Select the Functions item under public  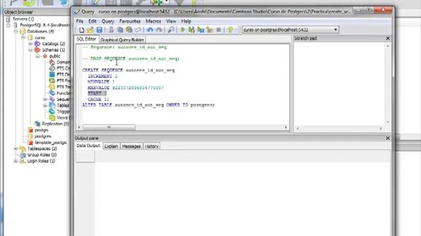pos(63,93)
